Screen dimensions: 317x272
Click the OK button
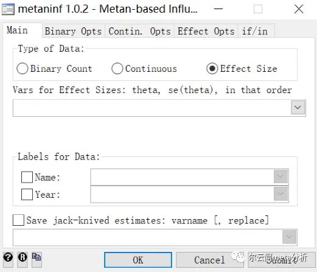click(138, 260)
